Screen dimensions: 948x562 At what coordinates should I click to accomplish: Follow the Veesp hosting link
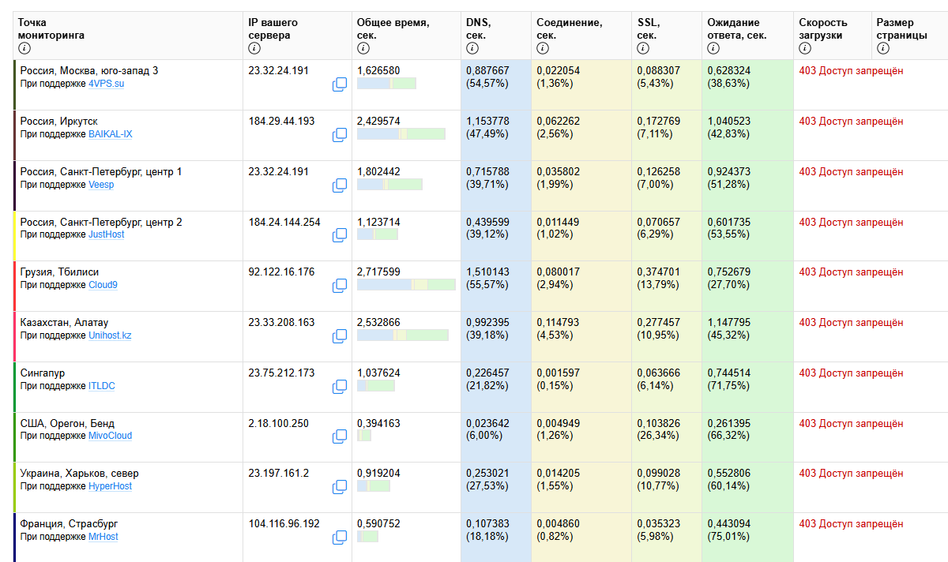tap(101, 185)
